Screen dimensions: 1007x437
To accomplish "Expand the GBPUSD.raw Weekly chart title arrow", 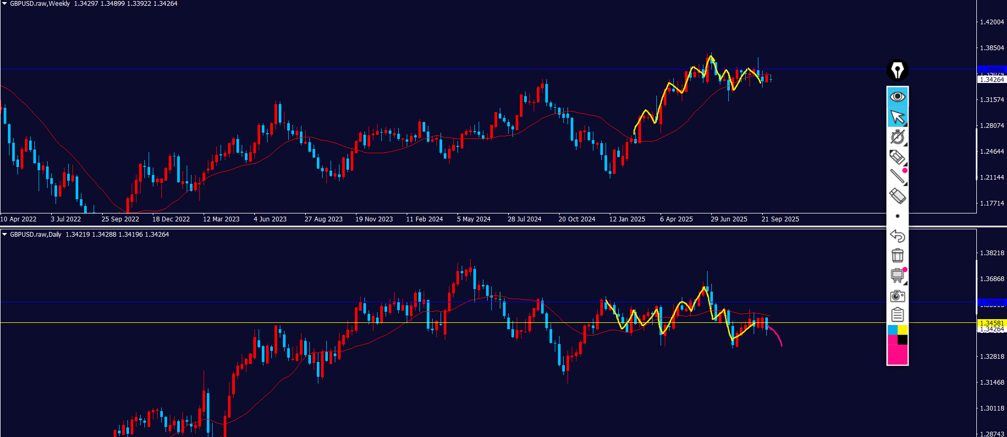I will (4, 4).
